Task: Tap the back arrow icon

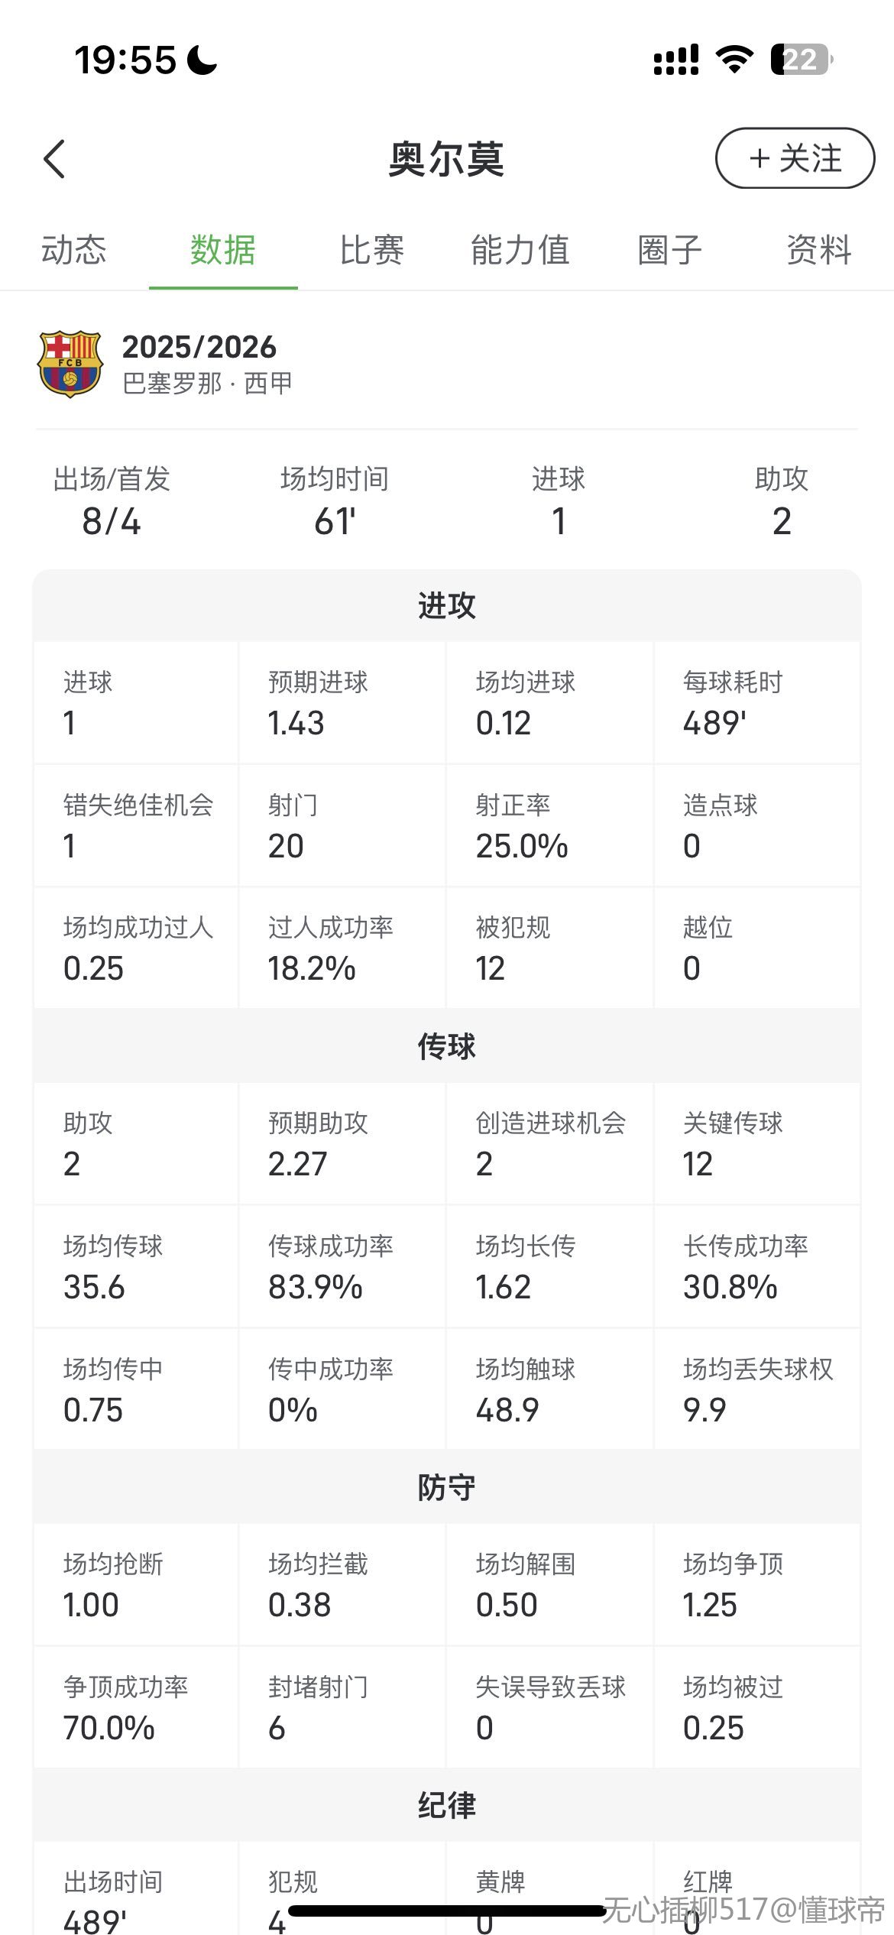Action: [x=55, y=159]
